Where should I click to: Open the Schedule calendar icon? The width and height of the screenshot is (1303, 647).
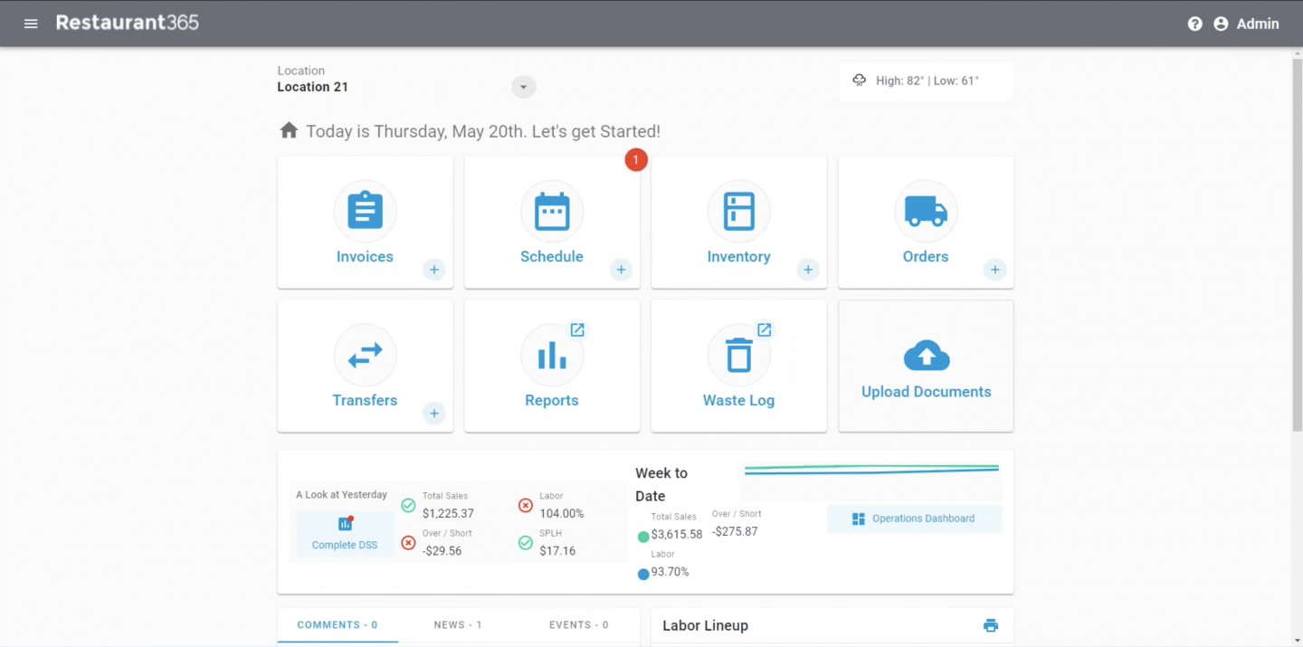[552, 211]
